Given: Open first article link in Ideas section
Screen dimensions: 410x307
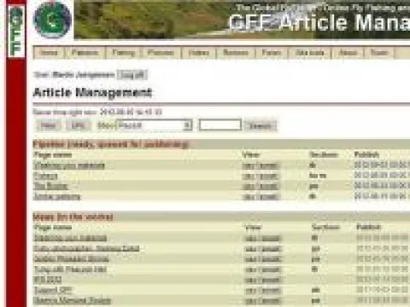Looking at the screenshot, I should click(x=70, y=238).
